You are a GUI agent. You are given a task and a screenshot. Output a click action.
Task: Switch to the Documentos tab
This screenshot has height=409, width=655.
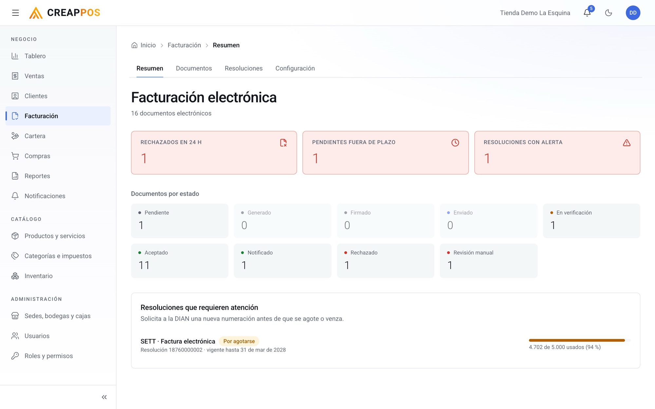(x=194, y=68)
